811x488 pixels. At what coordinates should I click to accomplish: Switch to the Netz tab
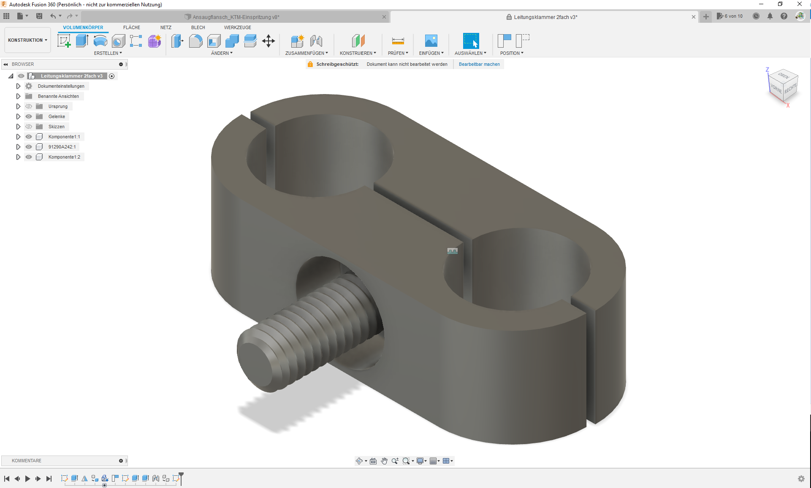pos(166,27)
